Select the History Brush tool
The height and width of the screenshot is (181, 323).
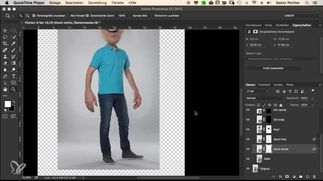pos(13,57)
